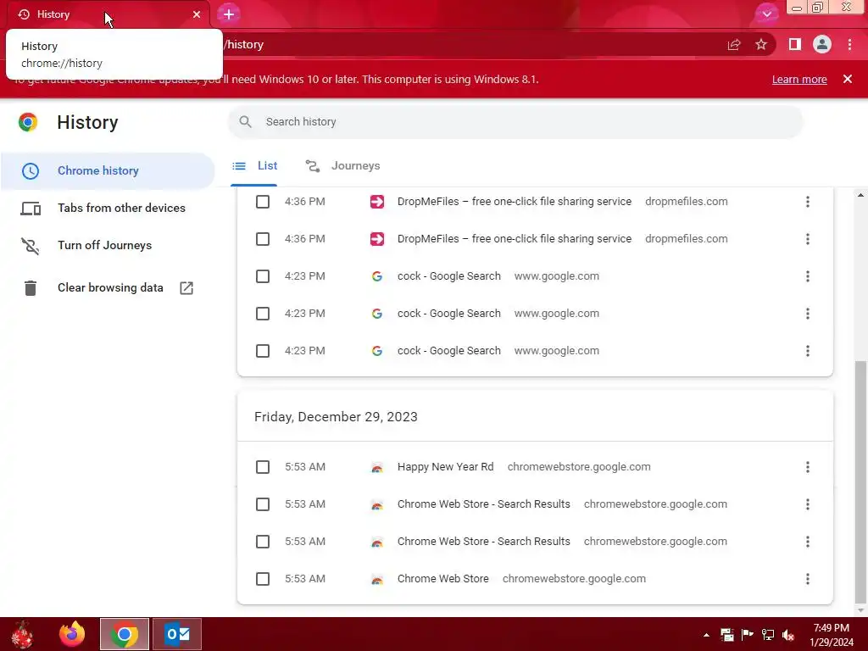Focus the Search history field

[x=515, y=122]
